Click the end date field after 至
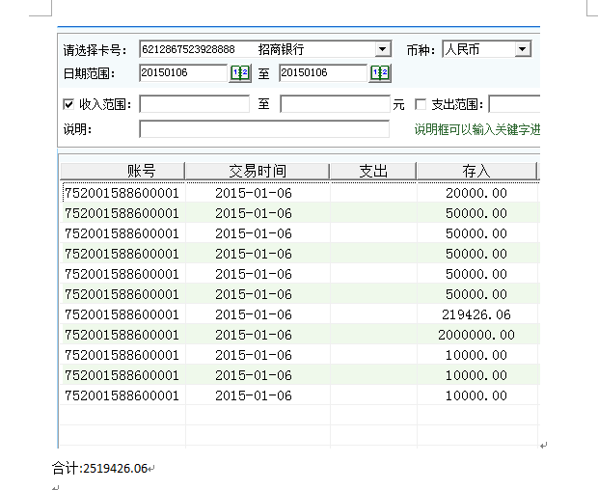Image resolution: width=598 pixels, height=490 pixels. click(x=323, y=73)
